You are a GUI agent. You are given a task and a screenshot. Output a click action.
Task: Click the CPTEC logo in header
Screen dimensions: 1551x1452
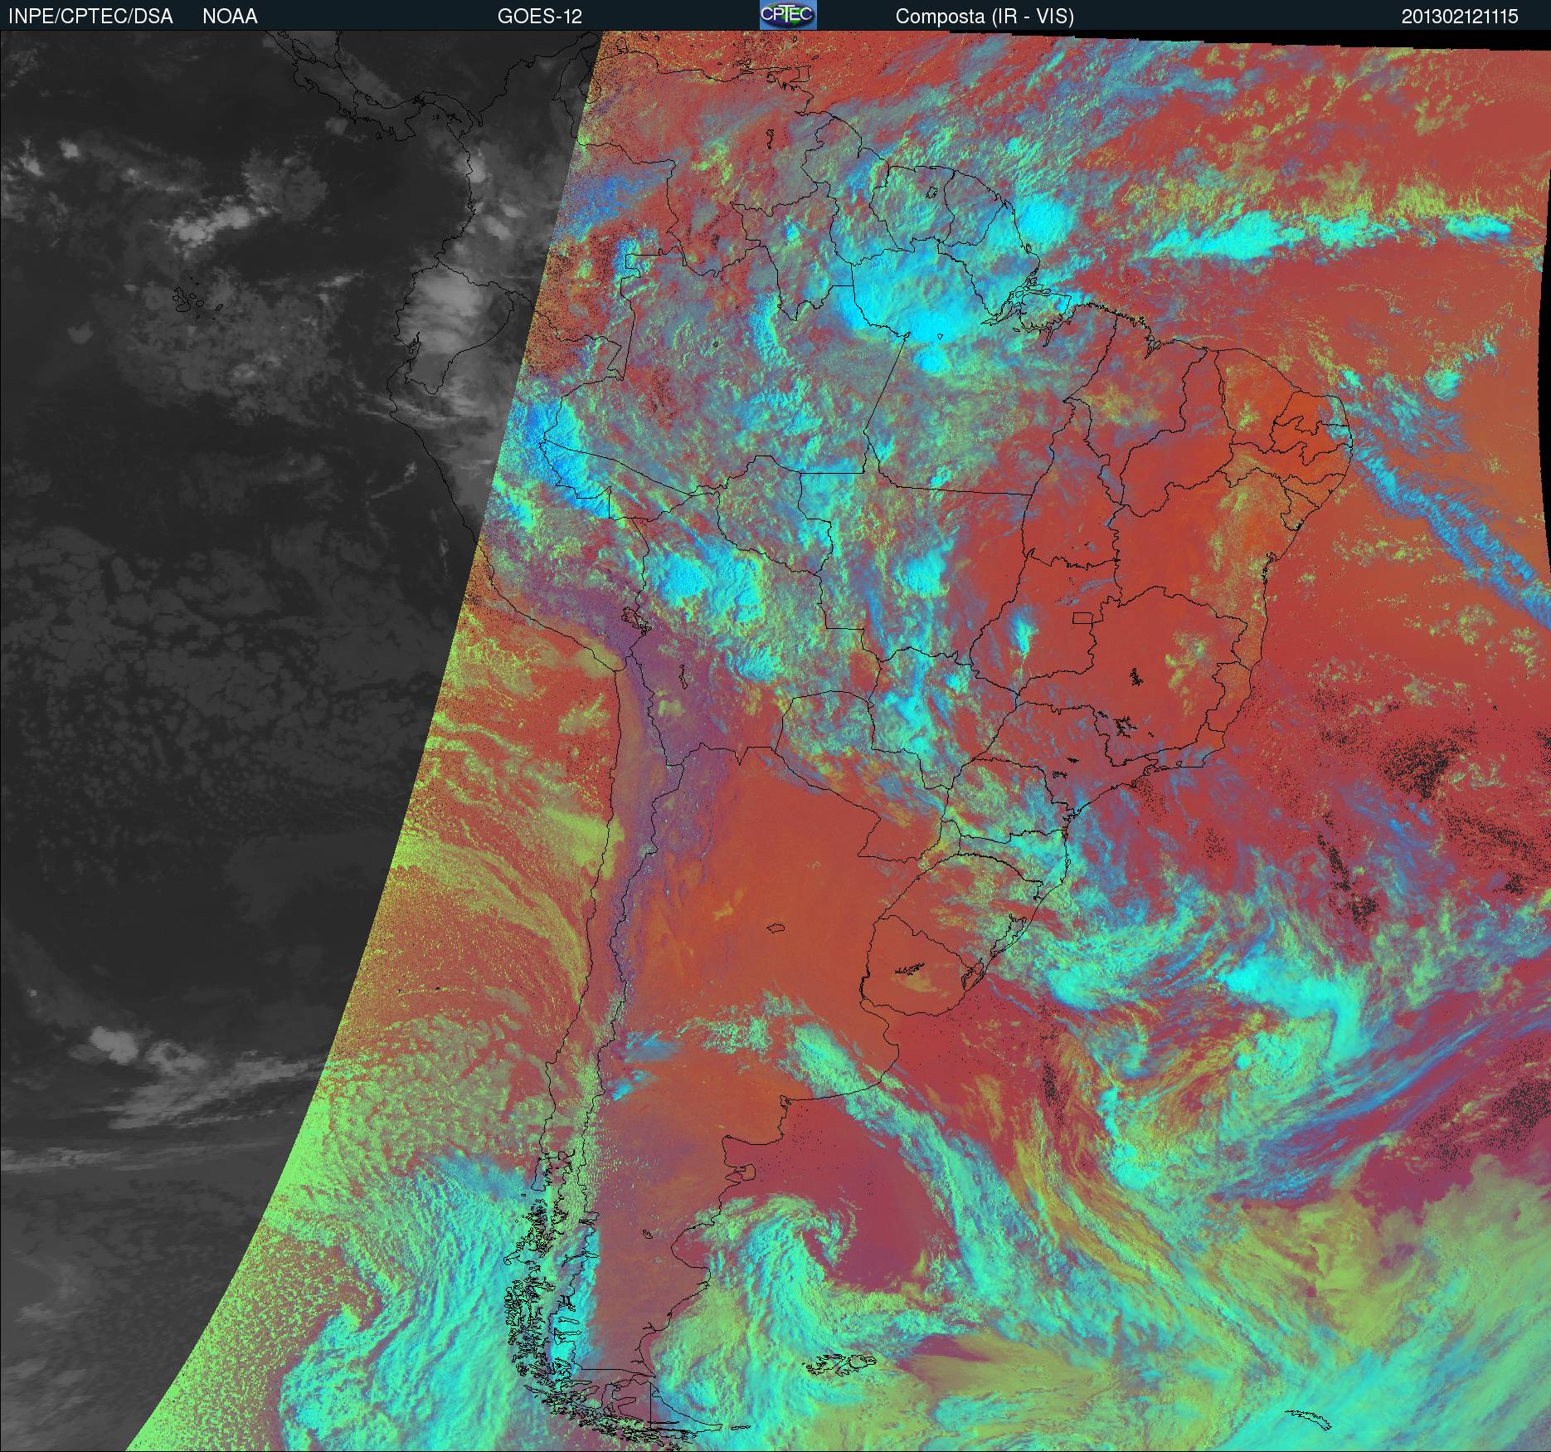788,15
